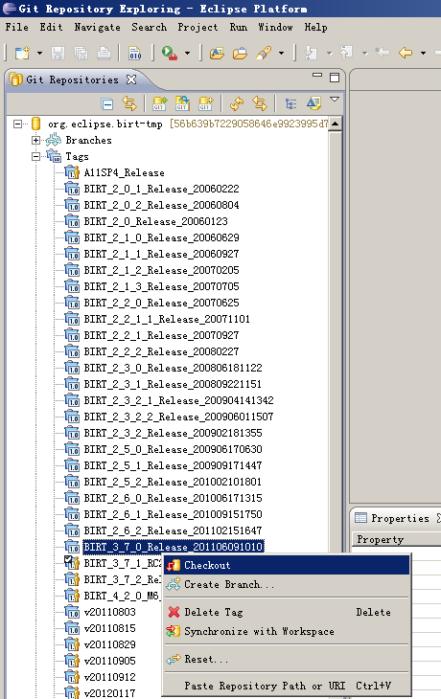Open the Search menu
The image size is (441, 699).
click(x=150, y=27)
